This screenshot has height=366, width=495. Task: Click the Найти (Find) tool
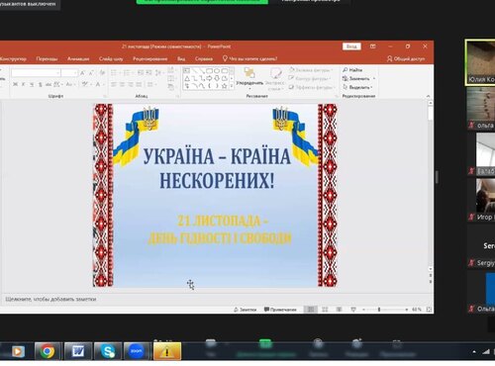[352, 70]
